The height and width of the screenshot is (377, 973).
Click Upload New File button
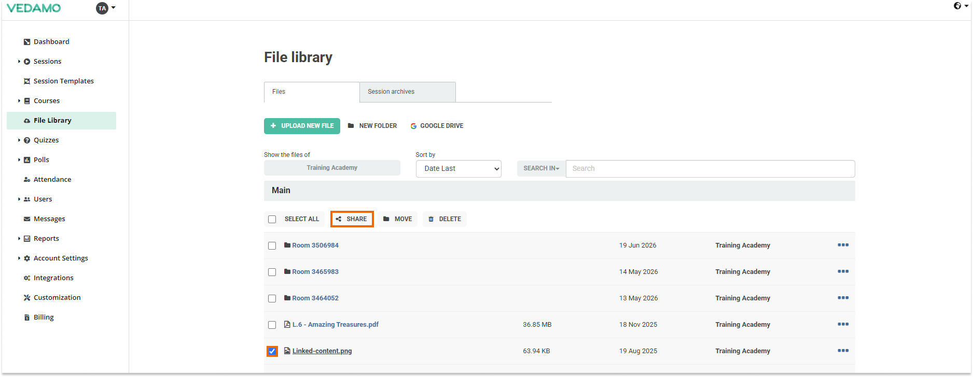coord(302,126)
